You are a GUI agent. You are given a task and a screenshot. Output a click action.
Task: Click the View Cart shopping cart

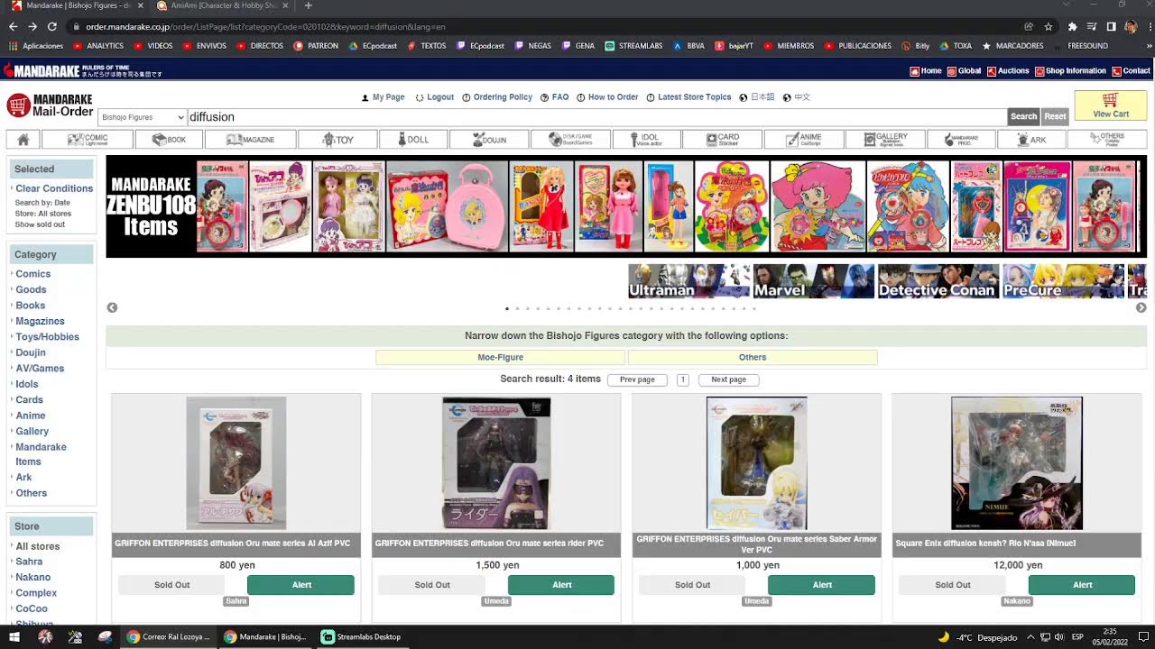pyautogui.click(x=1110, y=105)
